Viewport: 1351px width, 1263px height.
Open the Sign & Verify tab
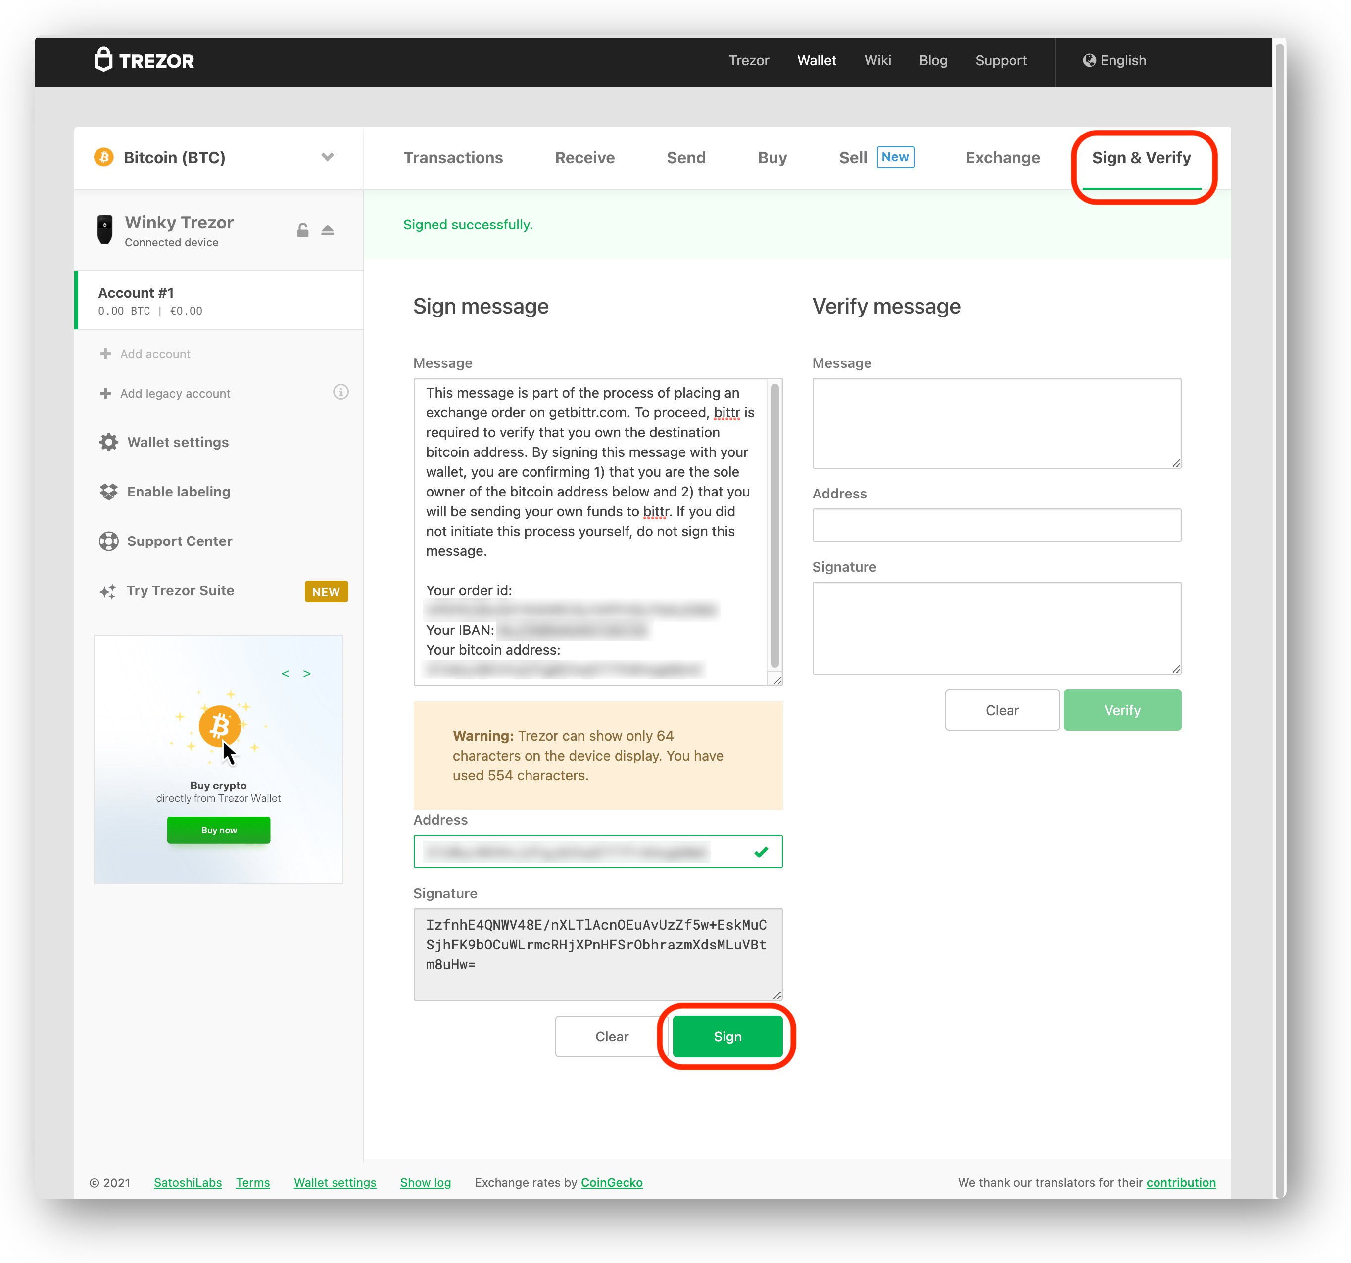click(x=1142, y=158)
